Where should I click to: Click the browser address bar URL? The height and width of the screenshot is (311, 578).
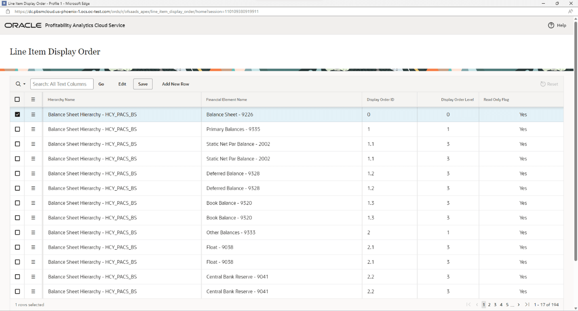[x=136, y=12]
